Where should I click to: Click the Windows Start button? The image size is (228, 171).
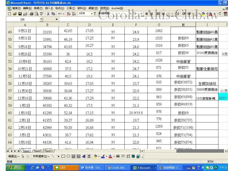pyautogui.click(x=16, y=168)
